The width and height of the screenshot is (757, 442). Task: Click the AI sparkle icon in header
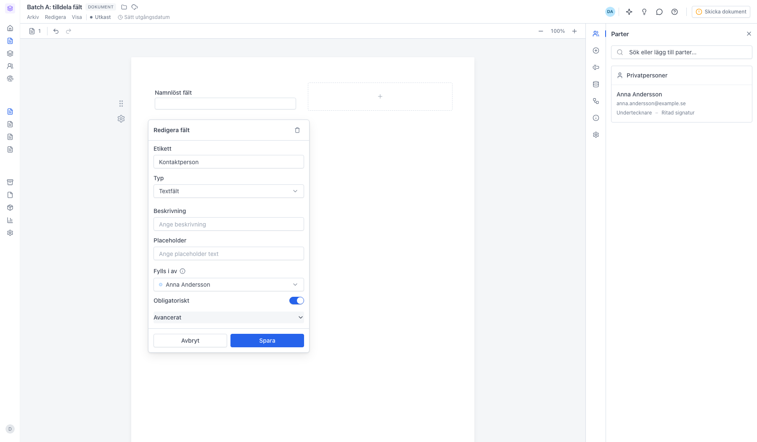(x=629, y=12)
